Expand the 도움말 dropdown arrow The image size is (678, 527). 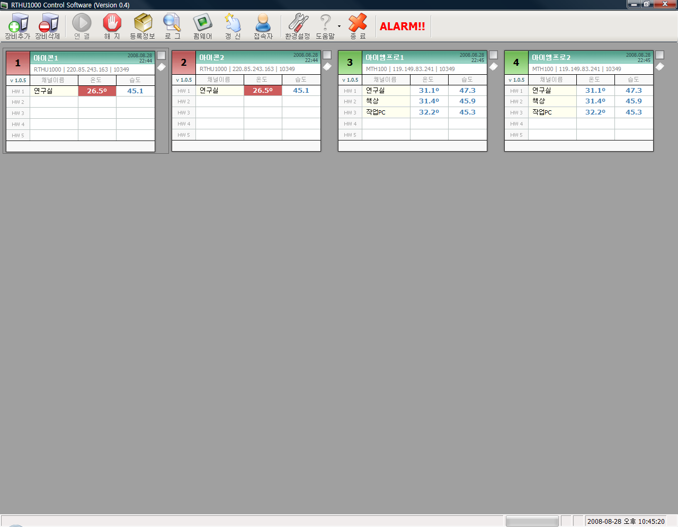[340, 26]
